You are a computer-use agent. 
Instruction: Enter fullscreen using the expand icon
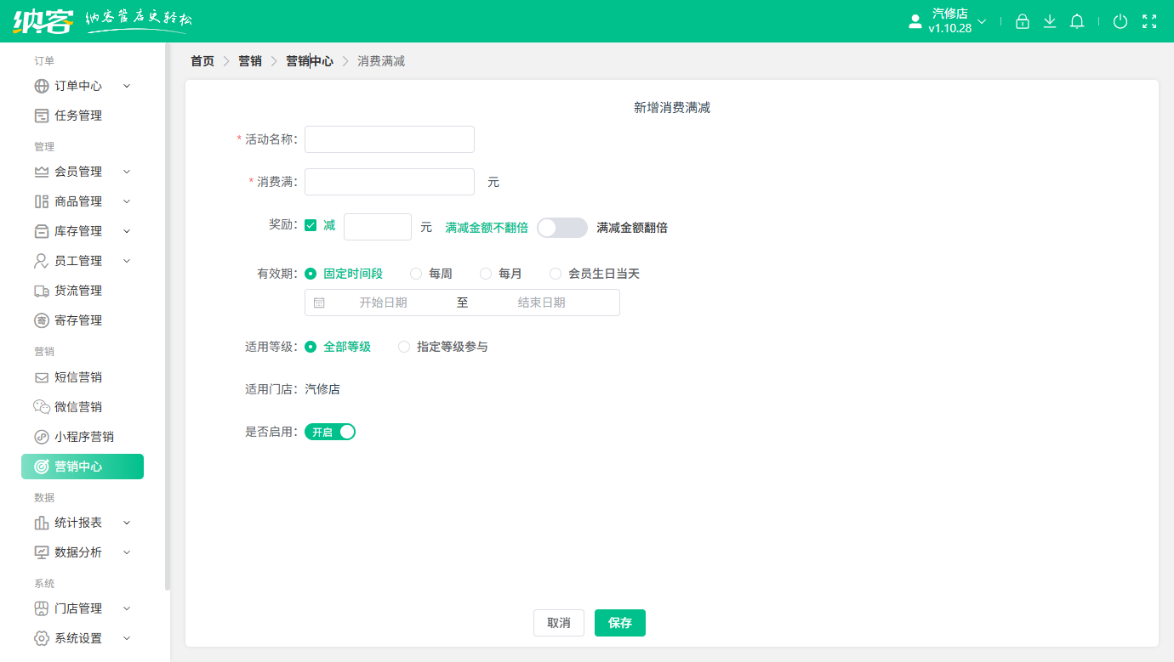pyautogui.click(x=1150, y=21)
